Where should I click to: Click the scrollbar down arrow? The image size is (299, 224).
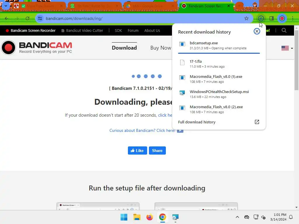296,207
